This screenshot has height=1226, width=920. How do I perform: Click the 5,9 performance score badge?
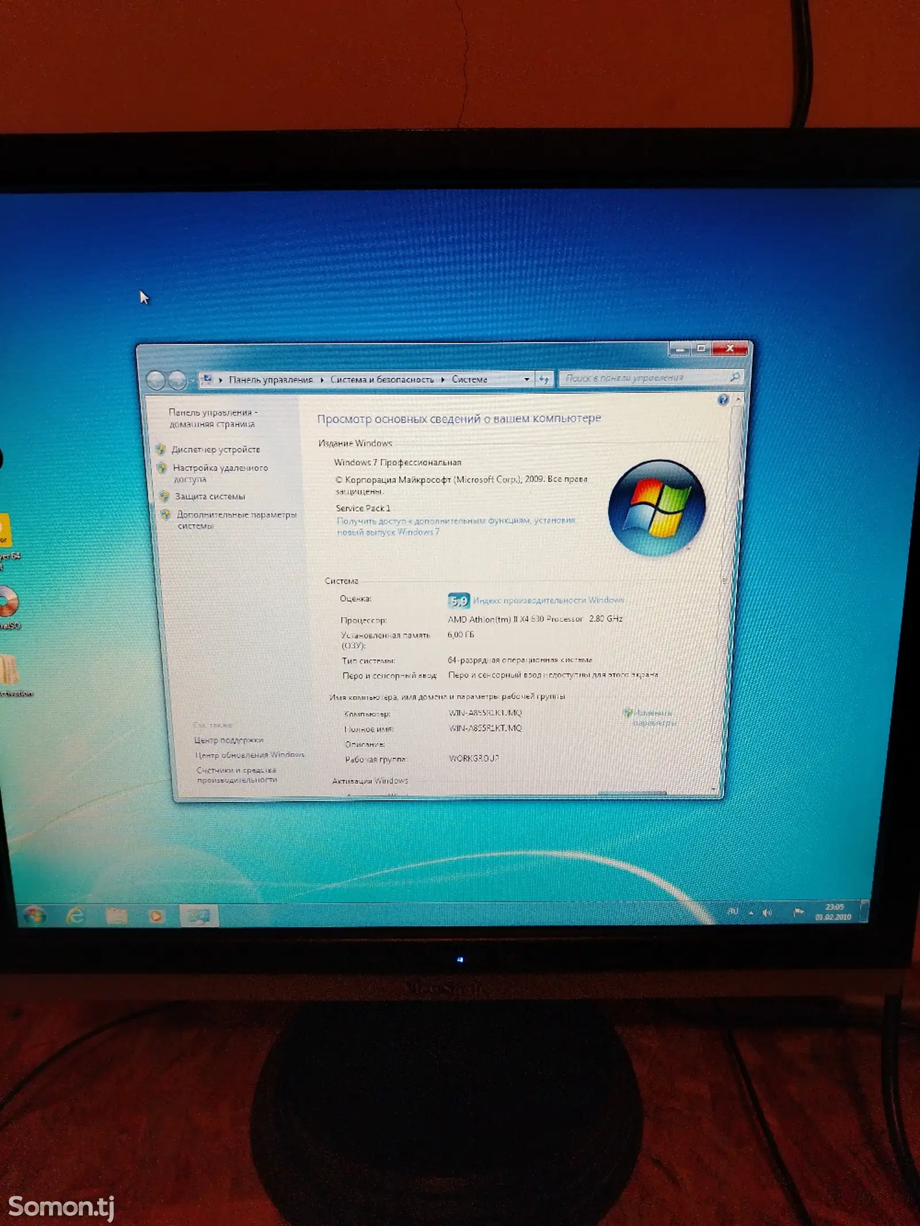click(x=458, y=601)
